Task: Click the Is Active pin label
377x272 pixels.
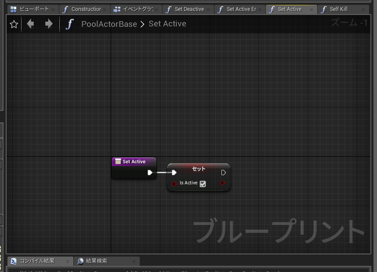Action: pos(188,183)
